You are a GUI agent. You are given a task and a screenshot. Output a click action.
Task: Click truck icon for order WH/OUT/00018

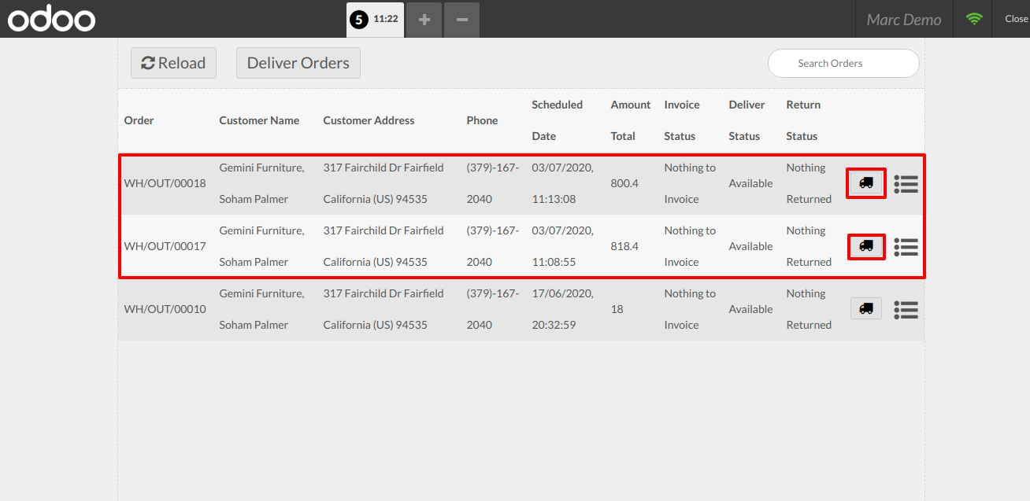coord(866,182)
